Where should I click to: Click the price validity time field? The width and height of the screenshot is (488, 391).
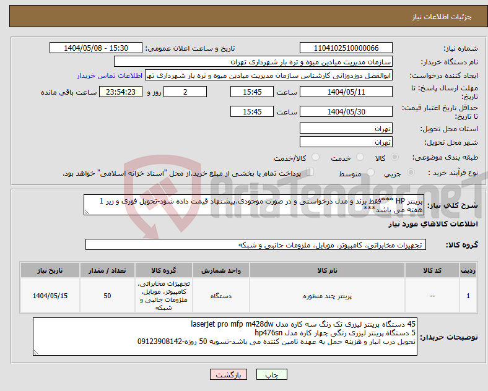click(252, 111)
